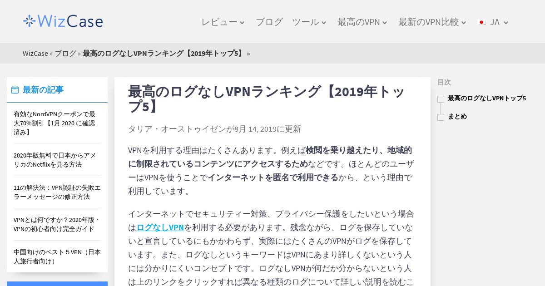Expand the ツール dropdown chevron
This screenshot has height=286, width=545.
(x=324, y=23)
